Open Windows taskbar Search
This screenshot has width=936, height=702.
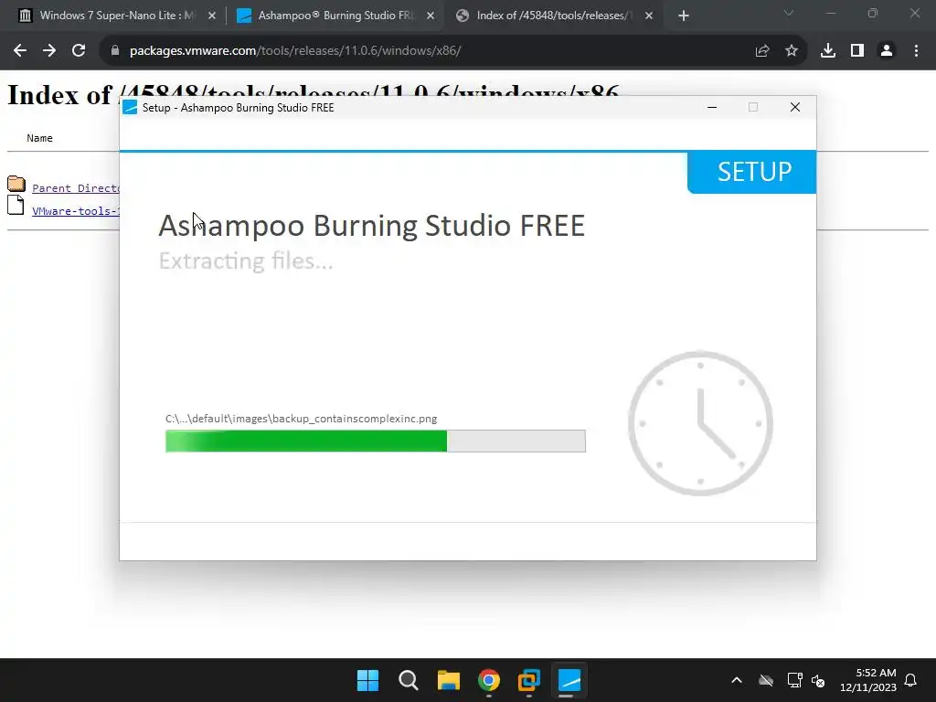click(x=409, y=680)
